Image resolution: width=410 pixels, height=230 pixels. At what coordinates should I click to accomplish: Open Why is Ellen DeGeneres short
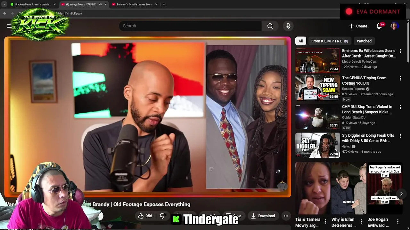(x=348, y=188)
